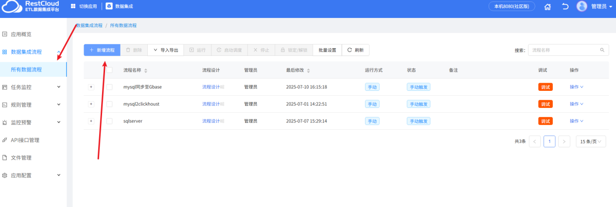Click the clock icon on 启动调度
This screenshot has width=616, height=207.
[x=219, y=50]
